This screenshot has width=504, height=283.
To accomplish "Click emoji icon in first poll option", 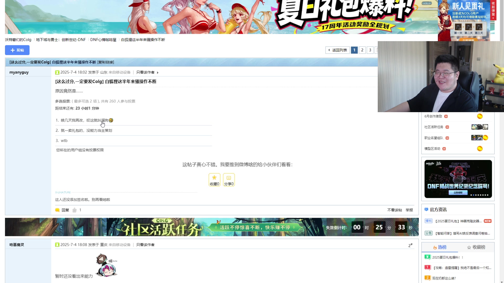I will point(111,120).
